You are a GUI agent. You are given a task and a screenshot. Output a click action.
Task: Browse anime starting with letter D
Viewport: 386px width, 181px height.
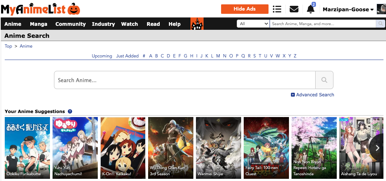(x=169, y=56)
